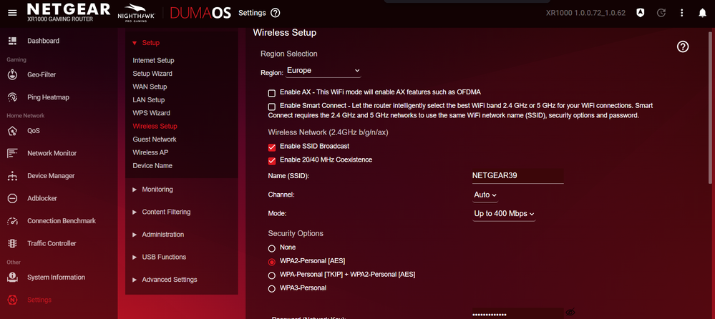Viewport: 715px width, 319px height.
Task: Open the Mode dropdown Up to 400 Mbps
Action: click(504, 214)
